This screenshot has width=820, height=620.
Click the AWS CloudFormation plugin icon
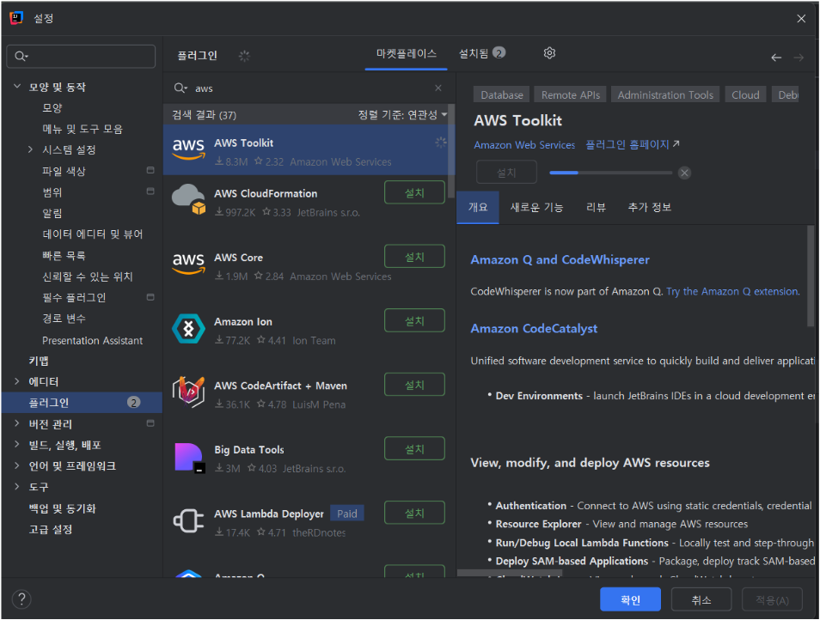point(189,199)
